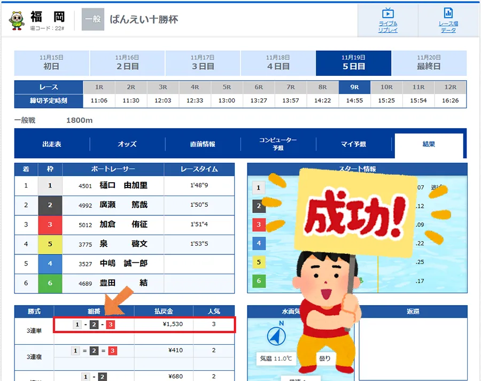Click lane 1 badge in start info
This screenshot has width=481, height=381.
pyautogui.click(x=259, y=188)
